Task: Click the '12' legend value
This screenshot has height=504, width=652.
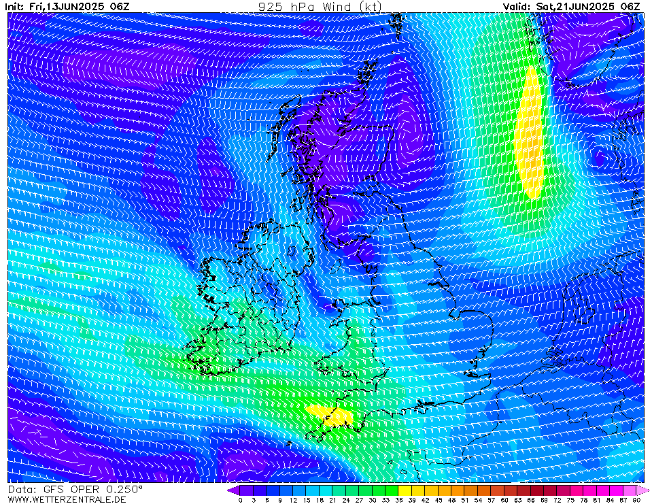Action: (293, 500)
